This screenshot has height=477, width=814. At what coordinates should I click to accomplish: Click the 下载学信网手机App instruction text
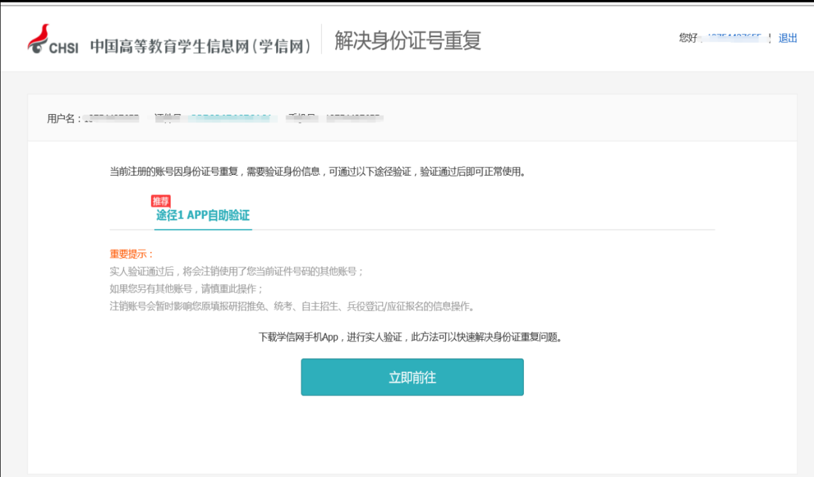tap(411, 337)
